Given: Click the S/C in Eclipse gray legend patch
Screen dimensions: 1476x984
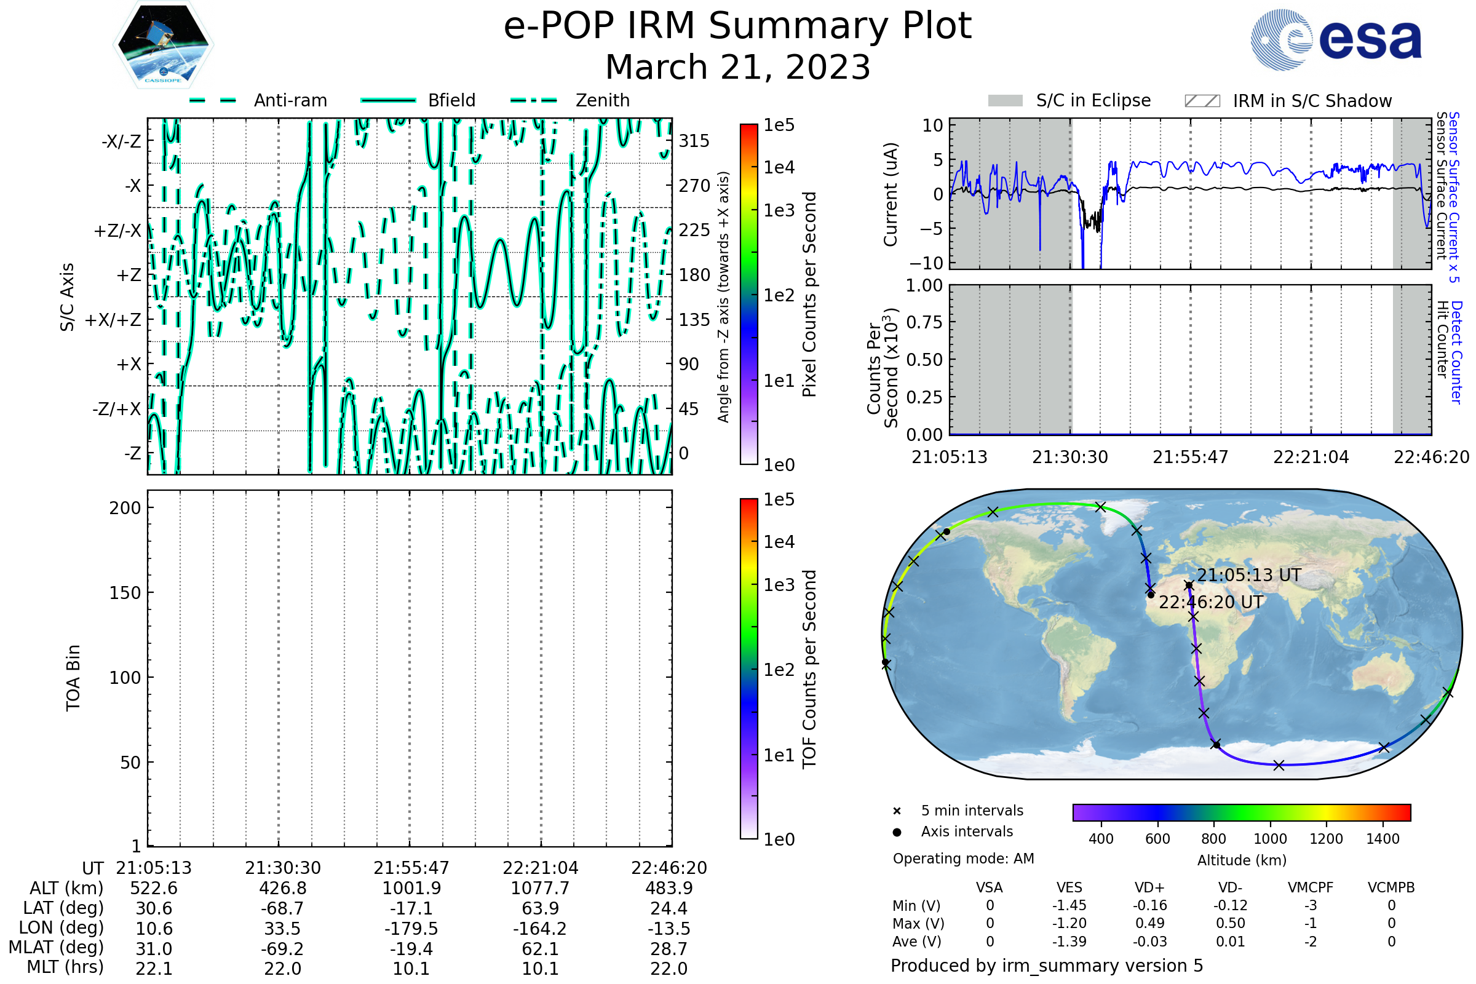Looking at the screenshot, I should click(1005, 101).
